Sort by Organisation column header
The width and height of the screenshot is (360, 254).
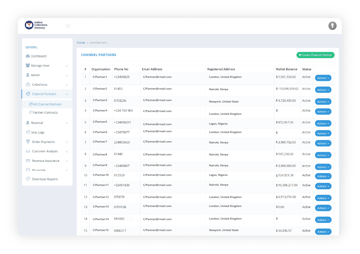(x=101, y=69)
